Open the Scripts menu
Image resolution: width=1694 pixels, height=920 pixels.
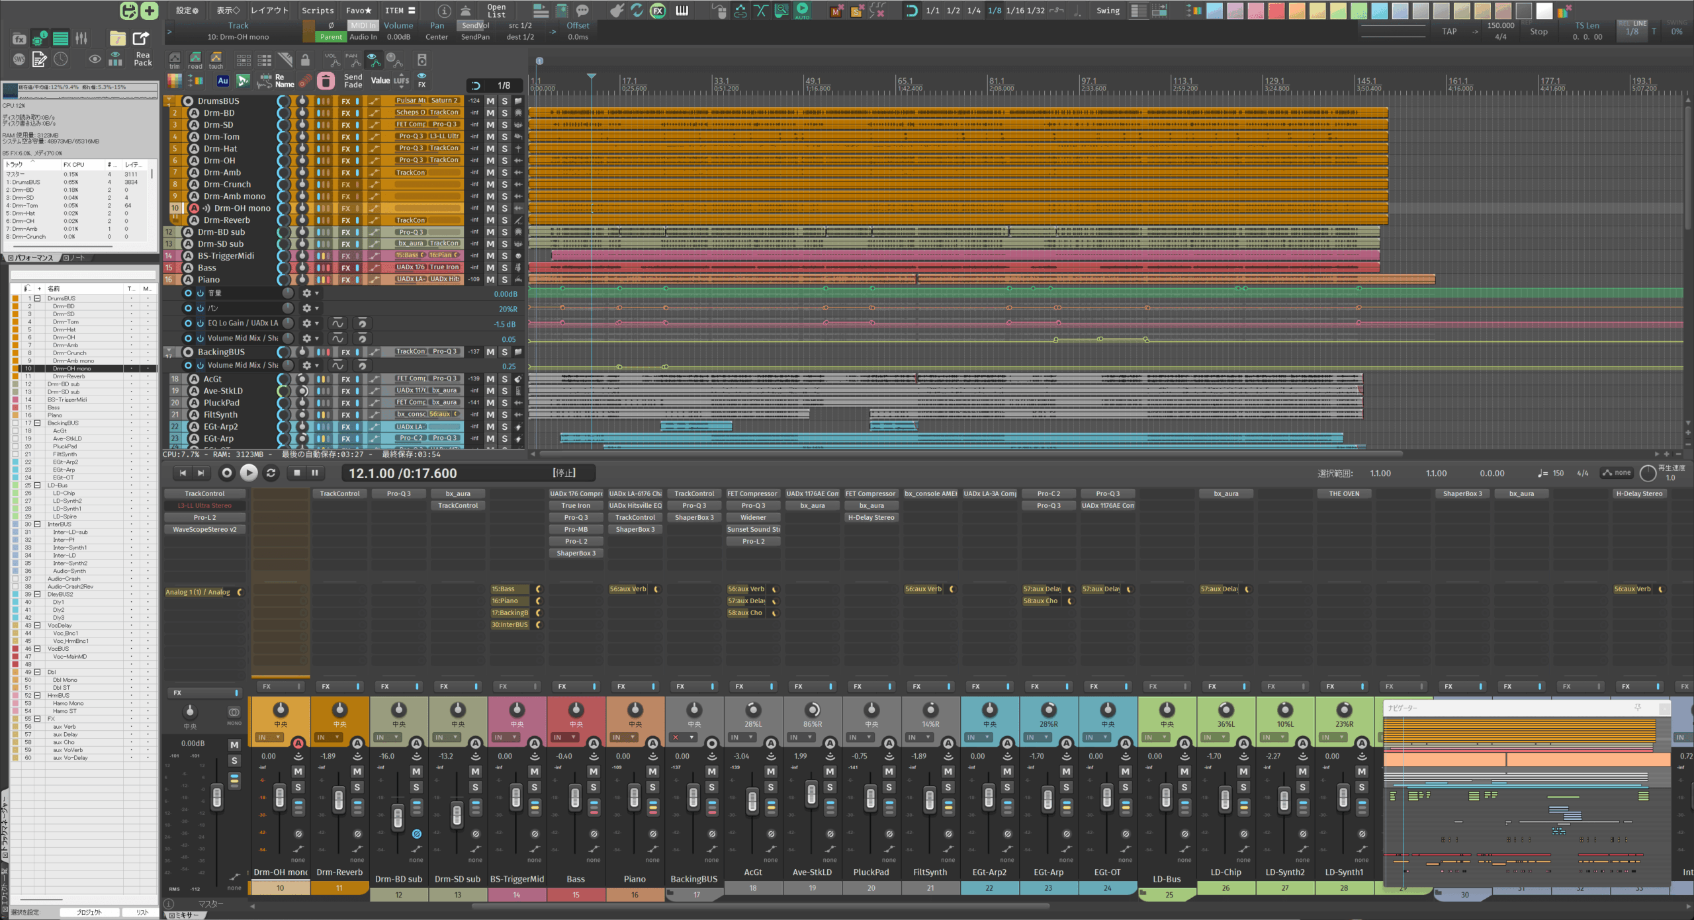coord(318,11)
